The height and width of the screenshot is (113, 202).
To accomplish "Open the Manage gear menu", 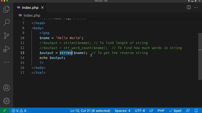I will click(6, 101).
